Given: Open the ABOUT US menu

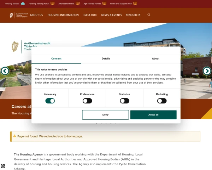Looking at the screenshot, I should (36, 15).
